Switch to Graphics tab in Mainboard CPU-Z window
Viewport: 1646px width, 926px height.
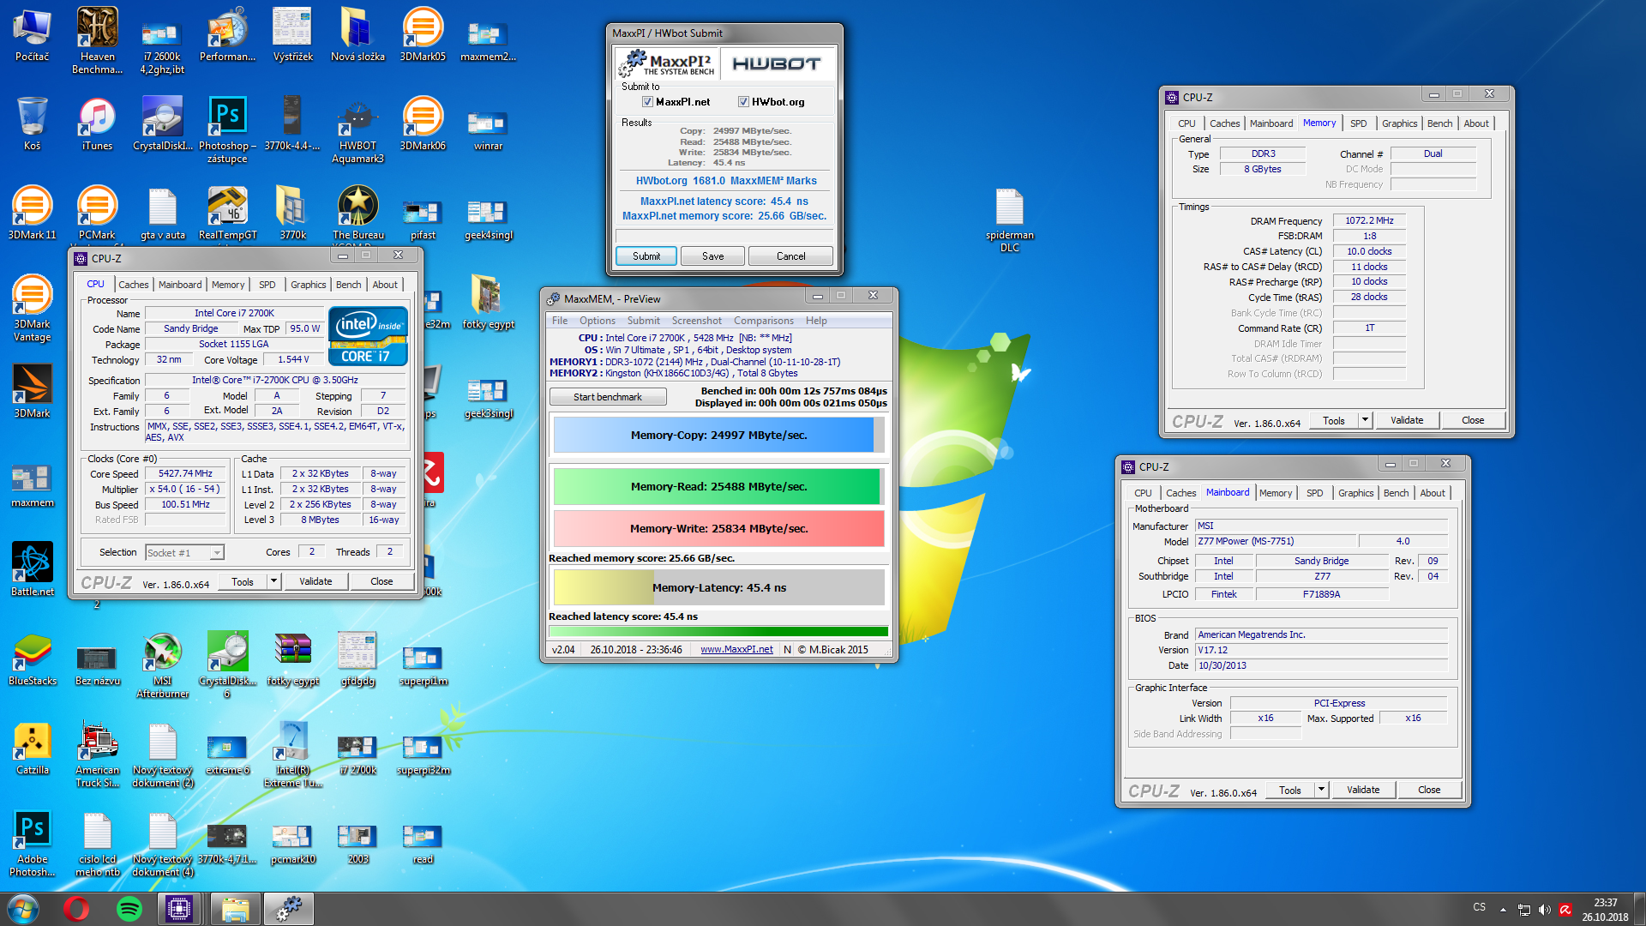[1355, 493]
